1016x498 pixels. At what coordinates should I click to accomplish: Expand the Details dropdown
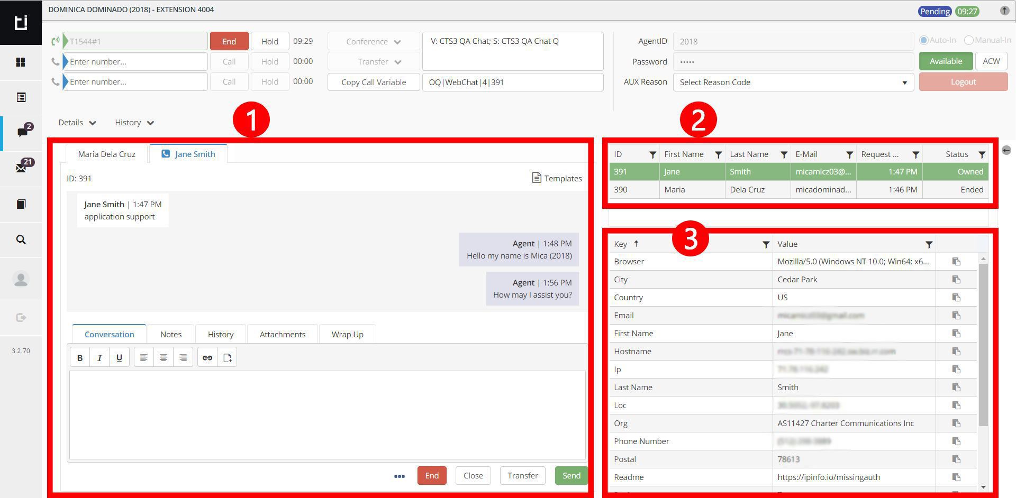pyautogui.click(x=77, y=123)
